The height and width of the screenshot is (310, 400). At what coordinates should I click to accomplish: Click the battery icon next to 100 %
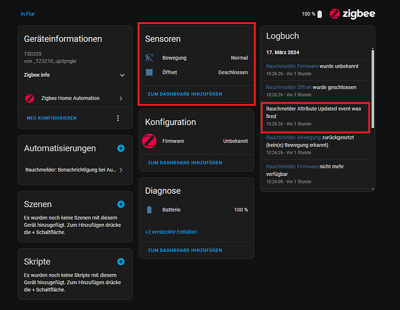[x=320, y=14]
